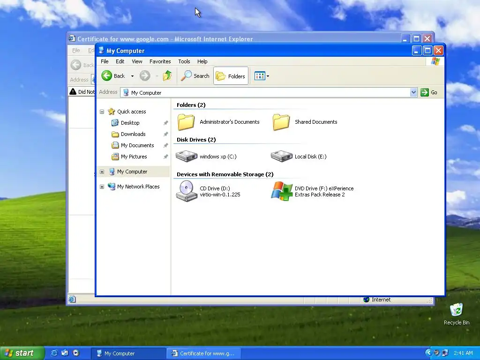Unpin Desktop using its pin icon

[x=165, y=123]
